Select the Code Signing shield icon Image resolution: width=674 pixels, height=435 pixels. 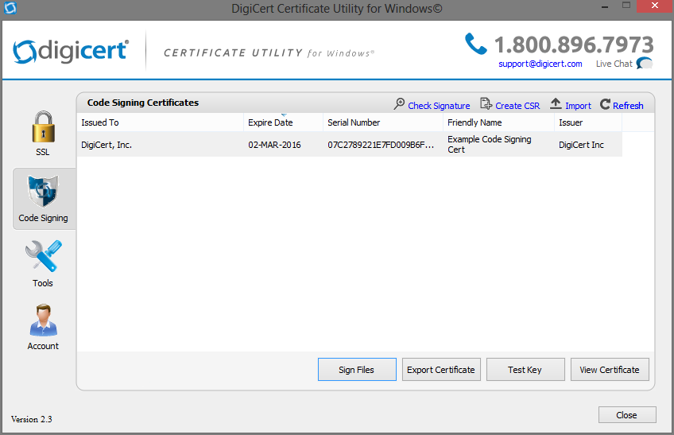tap(43, 191)
